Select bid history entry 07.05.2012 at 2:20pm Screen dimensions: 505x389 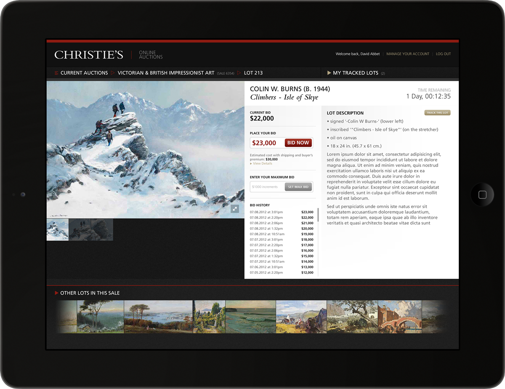pyautogui.click(x=282, y=272)
